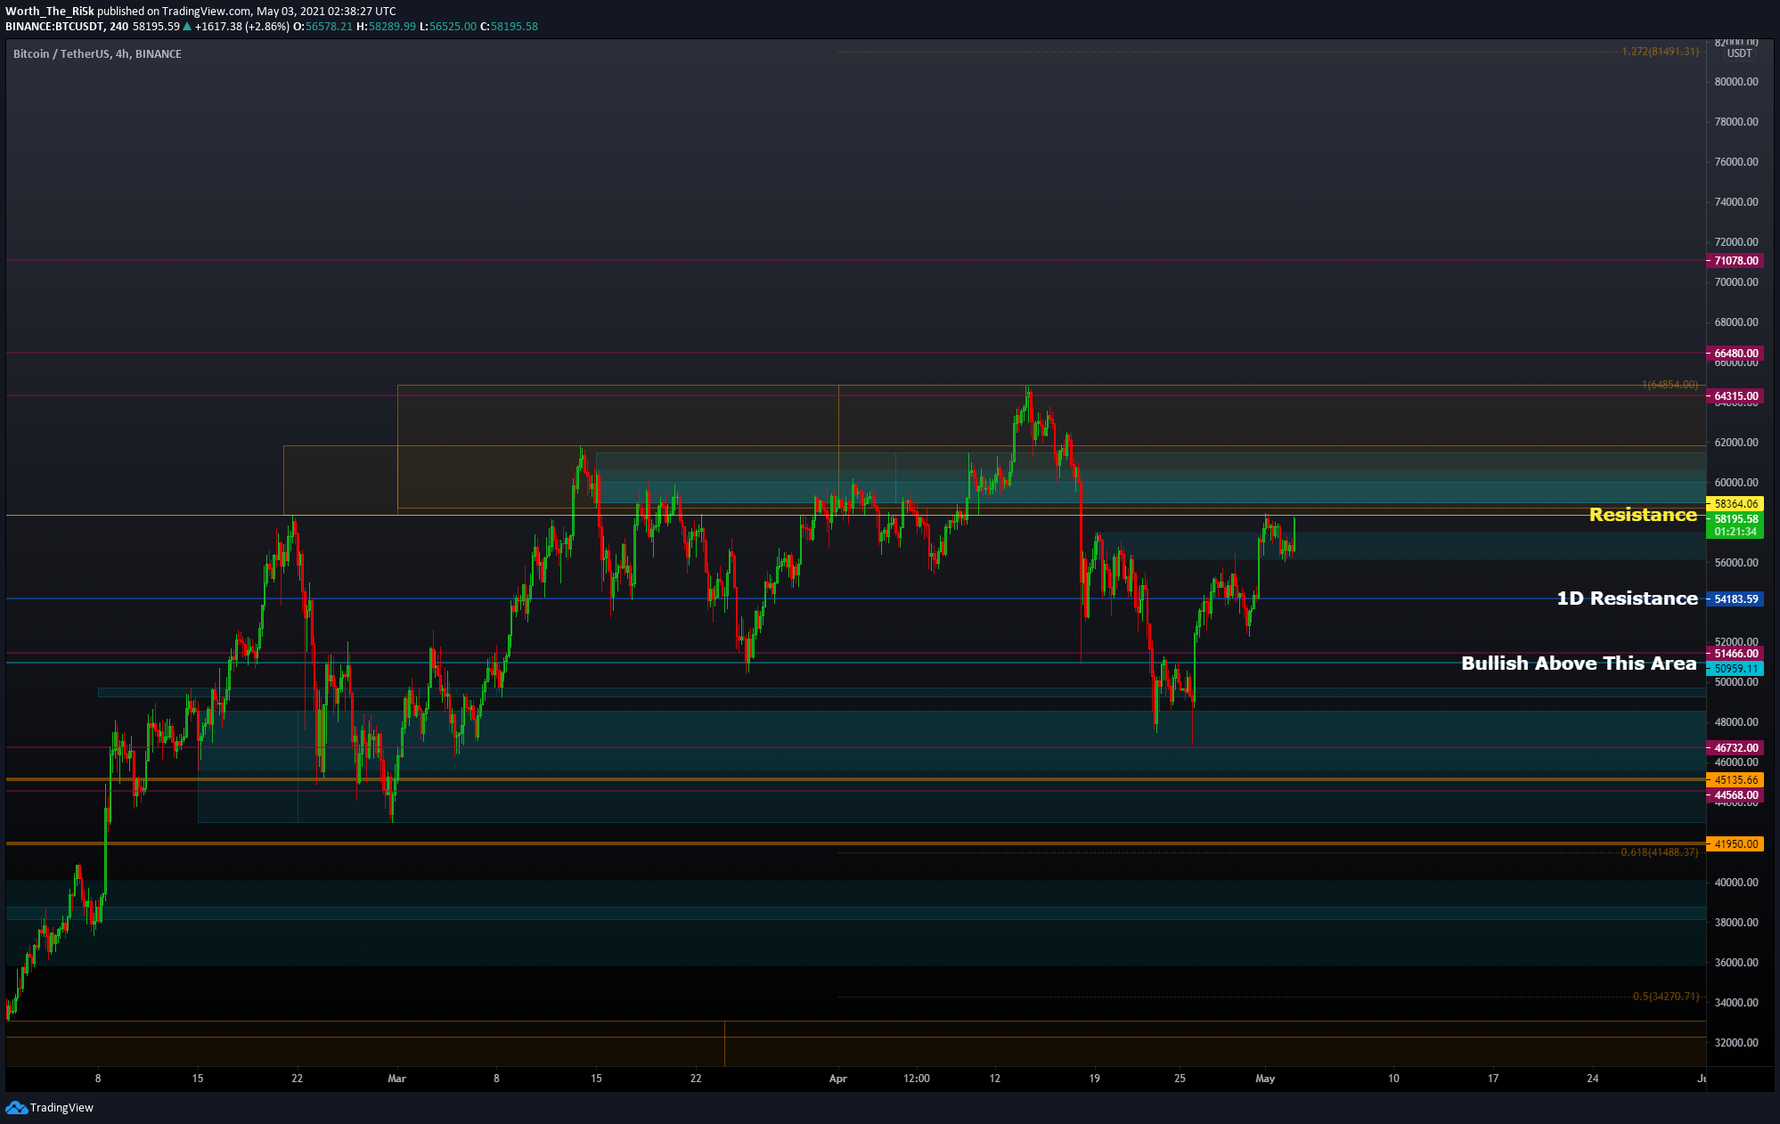1780x1124 pixels.
Task: Click the Bitcoin / TetherUS chart title
Action: pos(97,54)
